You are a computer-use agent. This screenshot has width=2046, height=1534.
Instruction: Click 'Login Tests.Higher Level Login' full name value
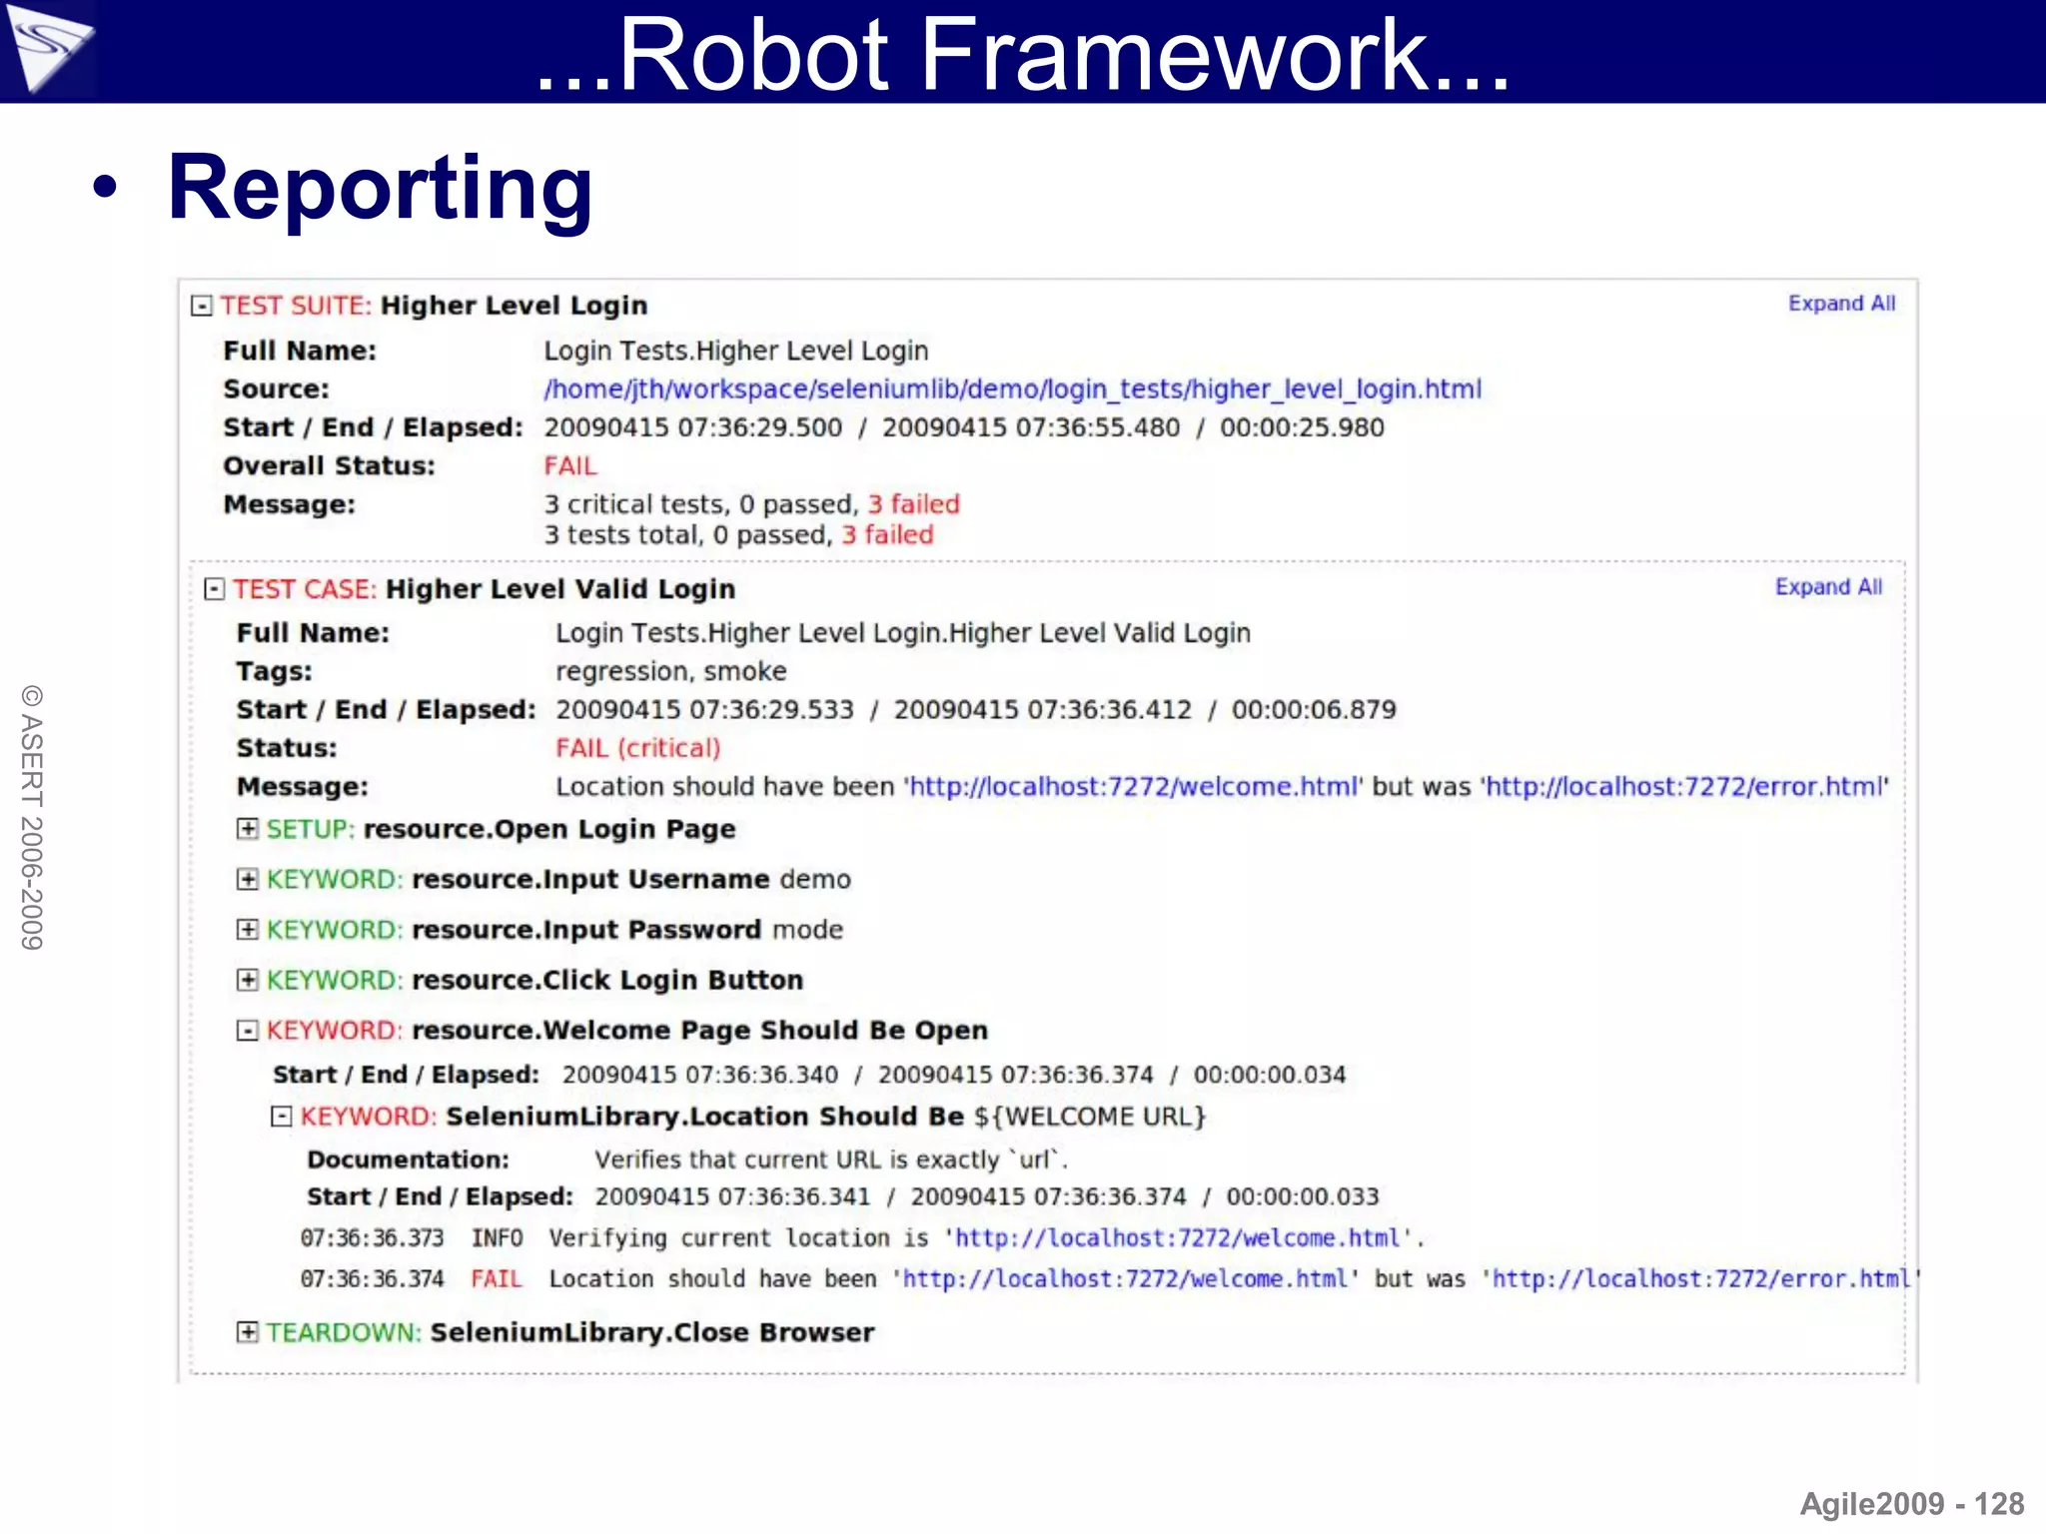(736, 352)
